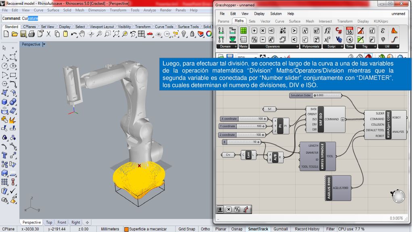The height and width of the screenshot is (232, 413).
Task: Click the Paste clipboard icon
Action: point(65,34)
